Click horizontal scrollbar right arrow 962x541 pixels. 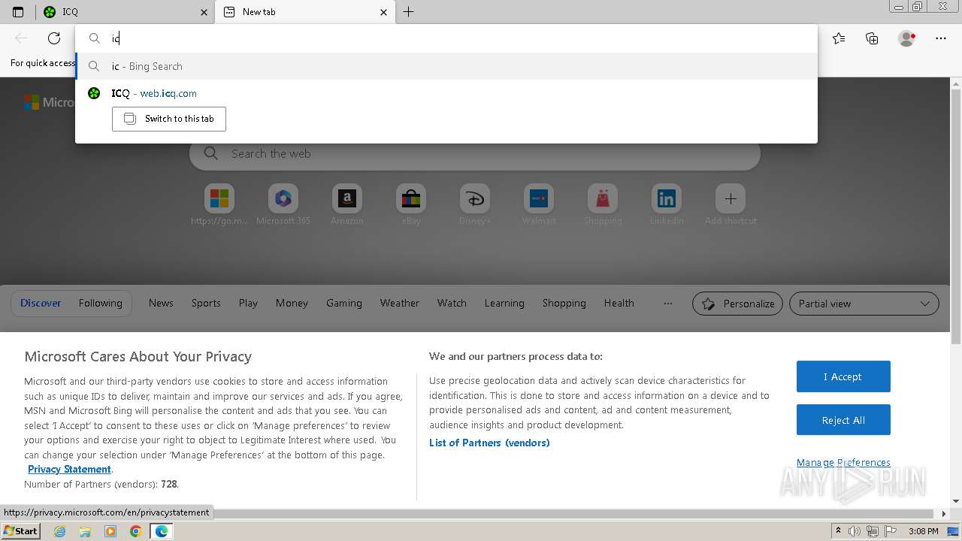pyautogui.click(x=945, y=514)
